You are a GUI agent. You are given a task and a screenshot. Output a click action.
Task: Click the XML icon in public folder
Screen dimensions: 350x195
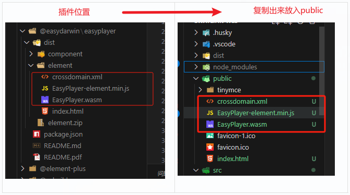click(x=210, y=101)
